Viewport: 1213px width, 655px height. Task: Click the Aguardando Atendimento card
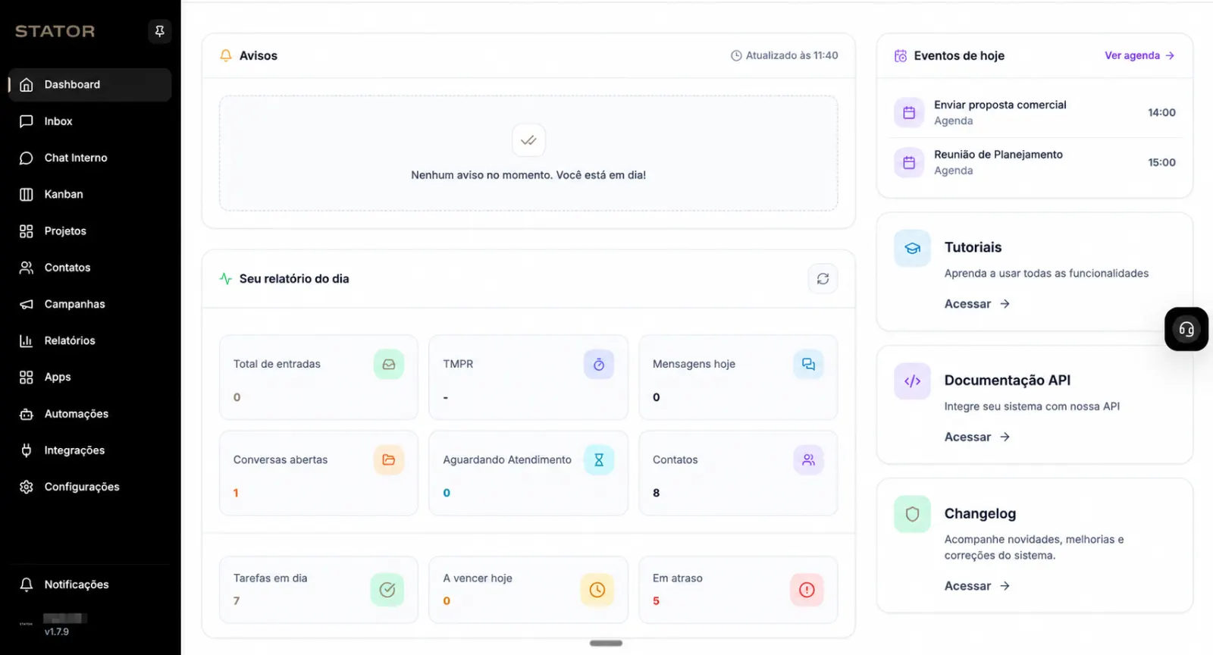tap(528, 473)
